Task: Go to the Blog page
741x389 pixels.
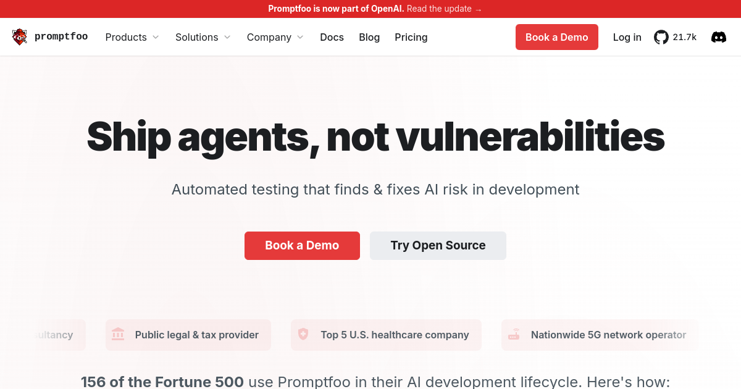Action: pos(369,37)
